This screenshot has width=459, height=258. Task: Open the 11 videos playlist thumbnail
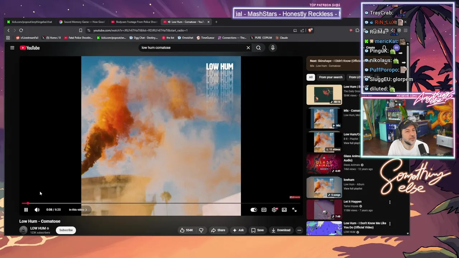click(x=324, y=142)
